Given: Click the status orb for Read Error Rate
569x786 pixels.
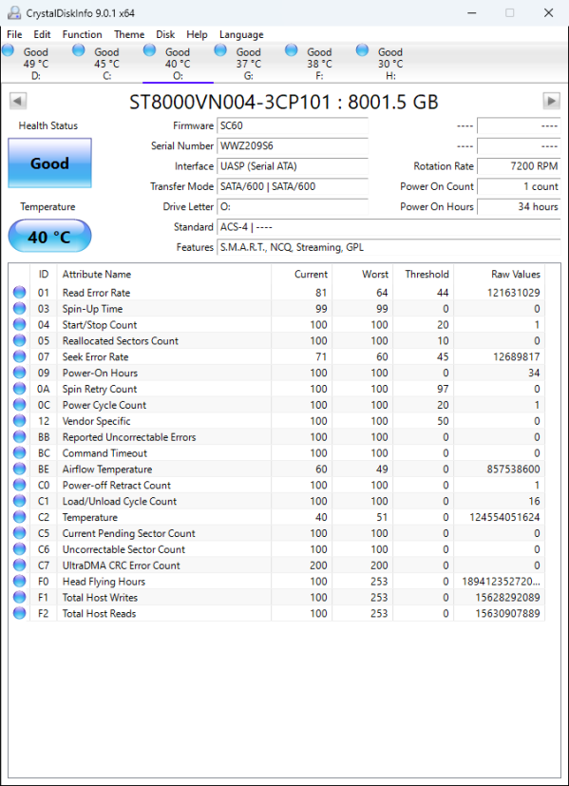Looking at the screenshot, I should (x=20, y=292).
